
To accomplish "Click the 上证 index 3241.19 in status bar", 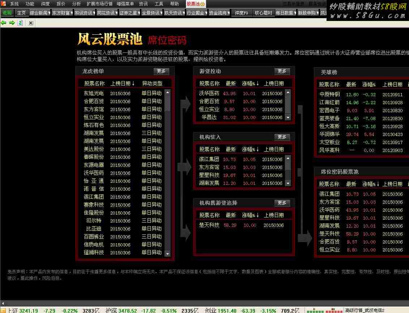I will click(29, 311).
